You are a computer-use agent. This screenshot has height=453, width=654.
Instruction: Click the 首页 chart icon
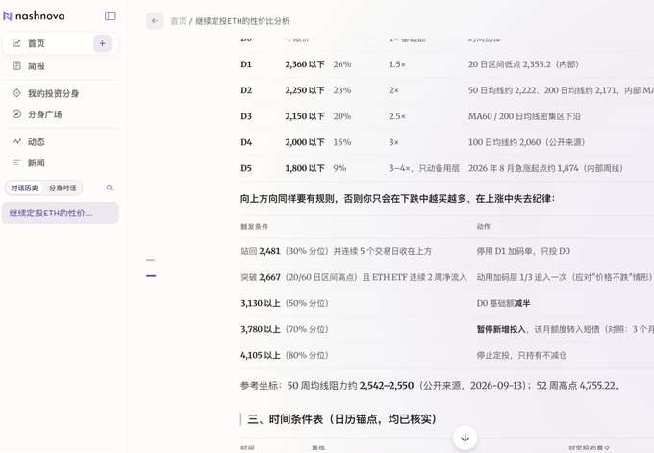pos(16,43)
